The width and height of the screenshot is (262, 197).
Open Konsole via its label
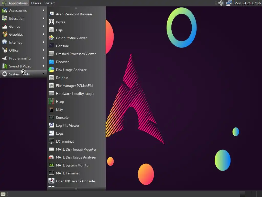click(x=62, y=117)
